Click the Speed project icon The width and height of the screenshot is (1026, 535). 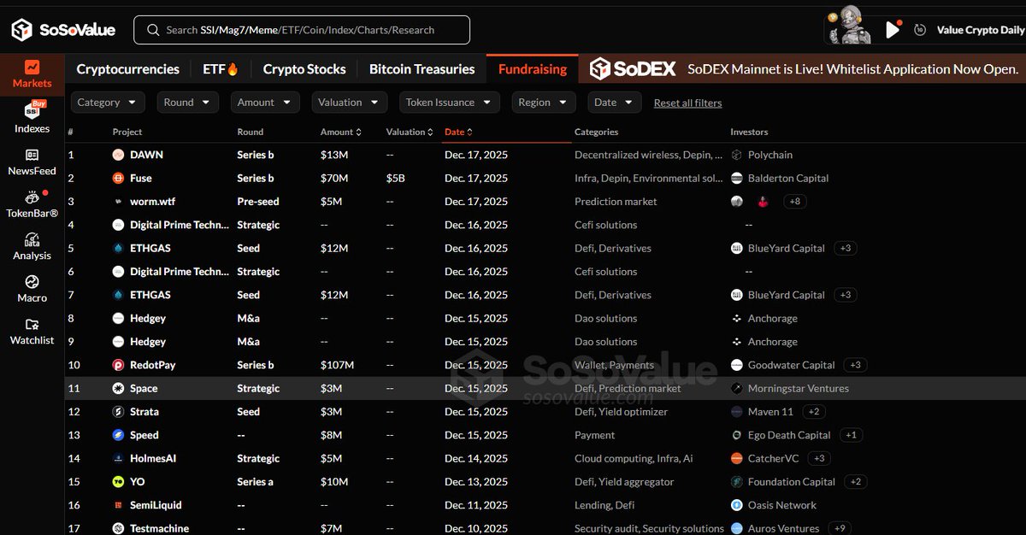tap(118, 435)
